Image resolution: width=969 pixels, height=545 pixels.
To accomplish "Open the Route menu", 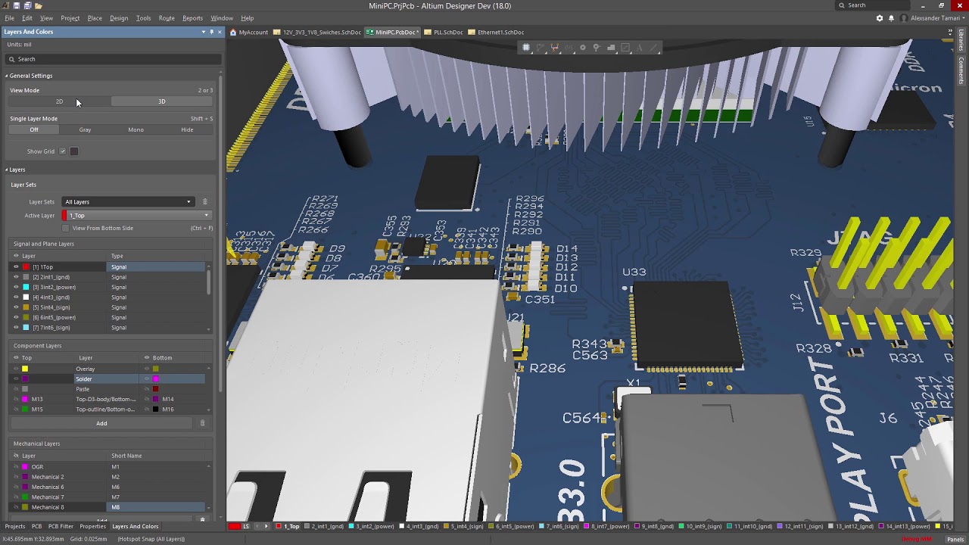I will (167, 17).
